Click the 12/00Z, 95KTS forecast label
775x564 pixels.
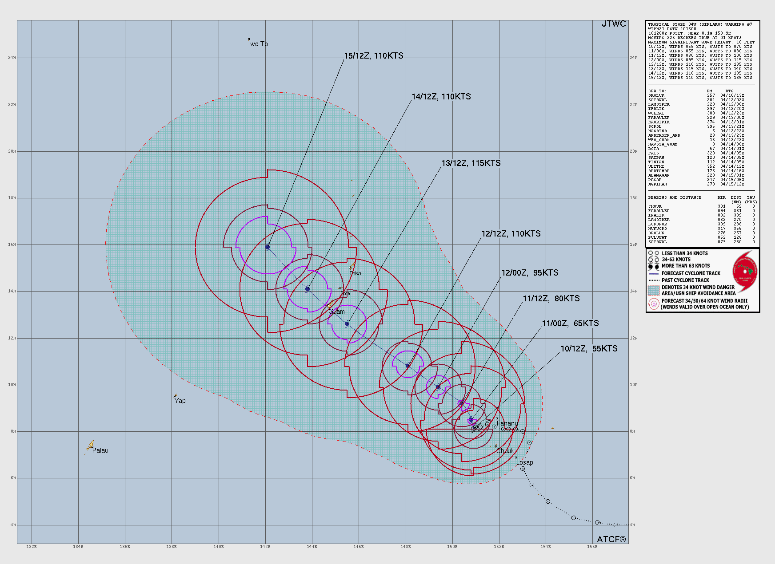[x=530, y=273]
